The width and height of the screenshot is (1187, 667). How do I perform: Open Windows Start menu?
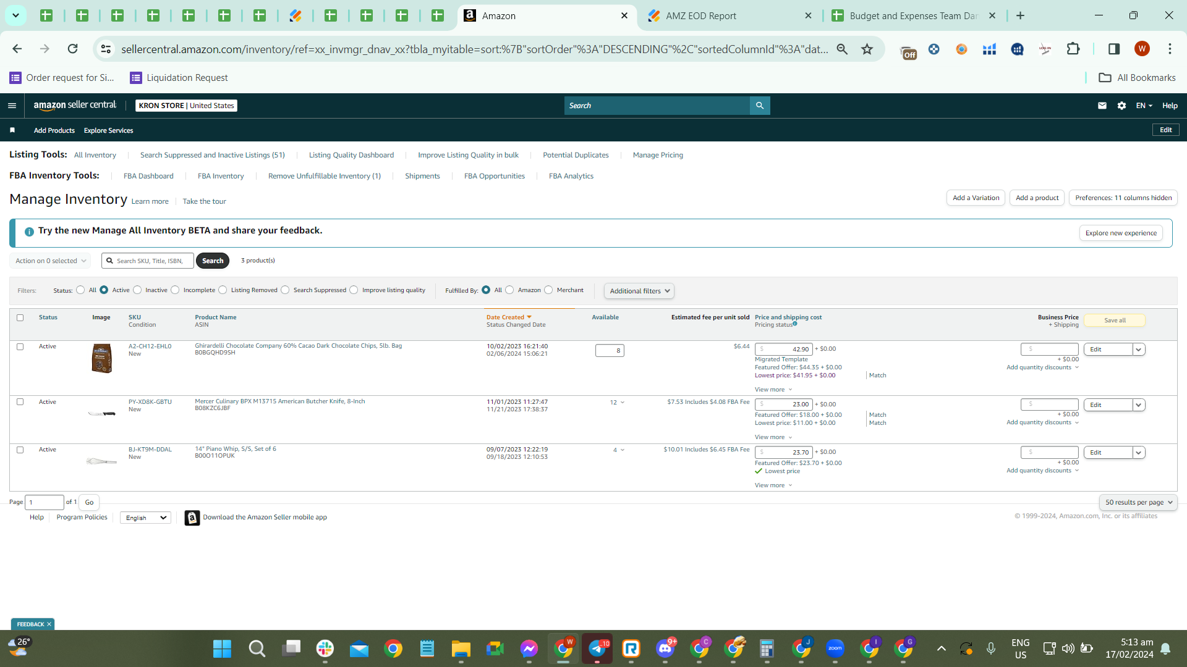(x=222, y=648)
